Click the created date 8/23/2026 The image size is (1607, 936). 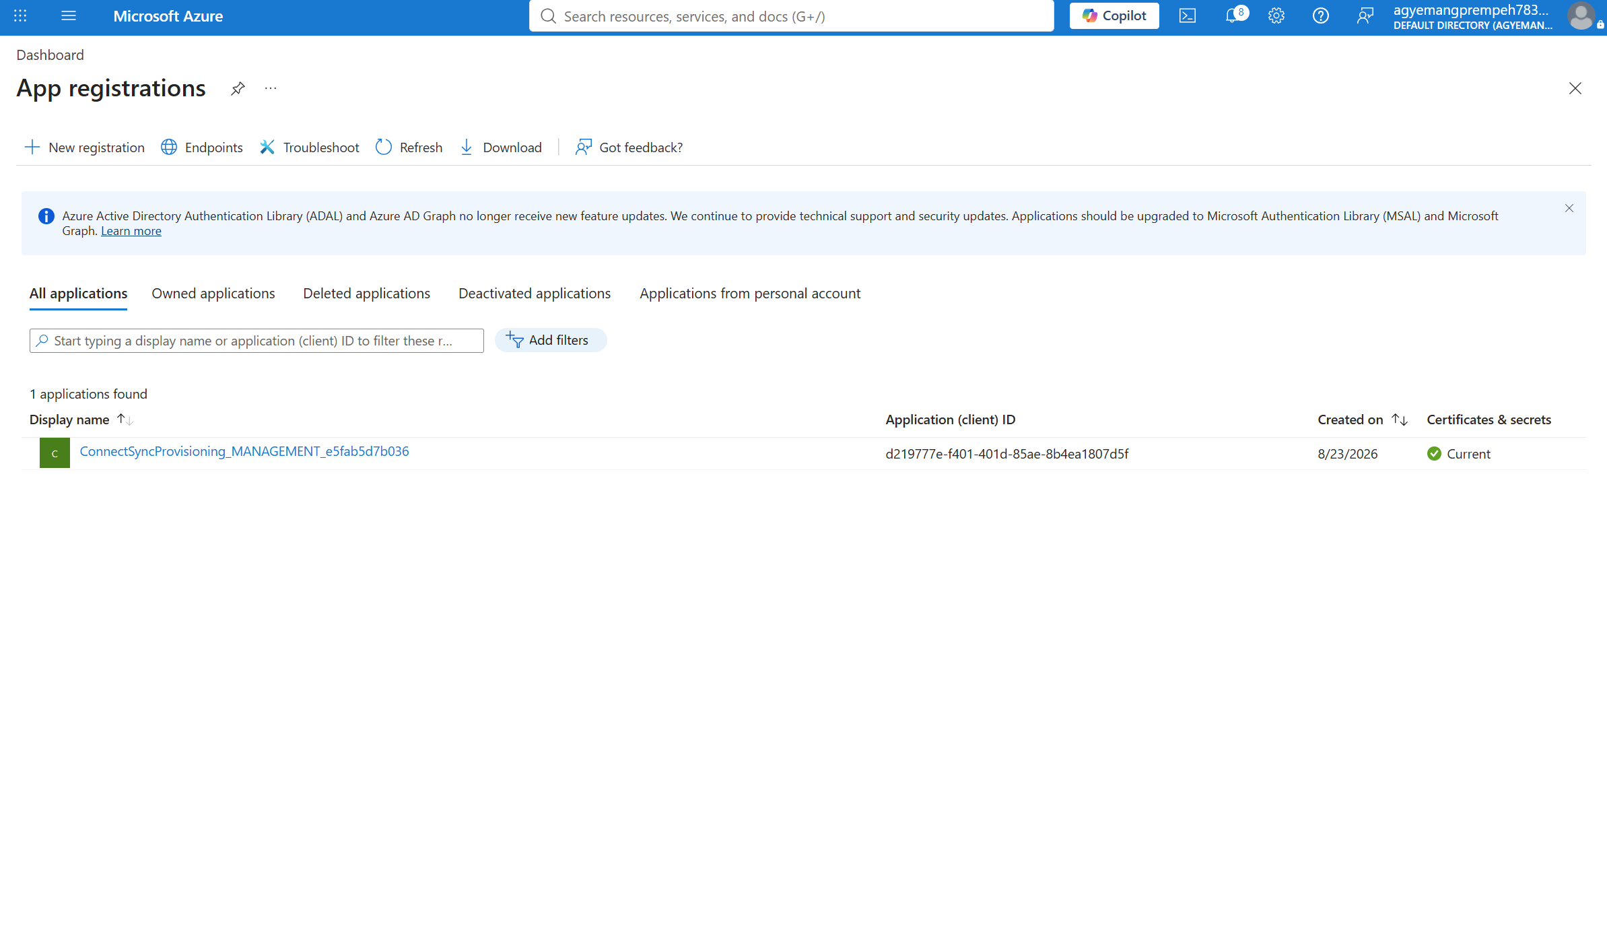point(1348,454)
